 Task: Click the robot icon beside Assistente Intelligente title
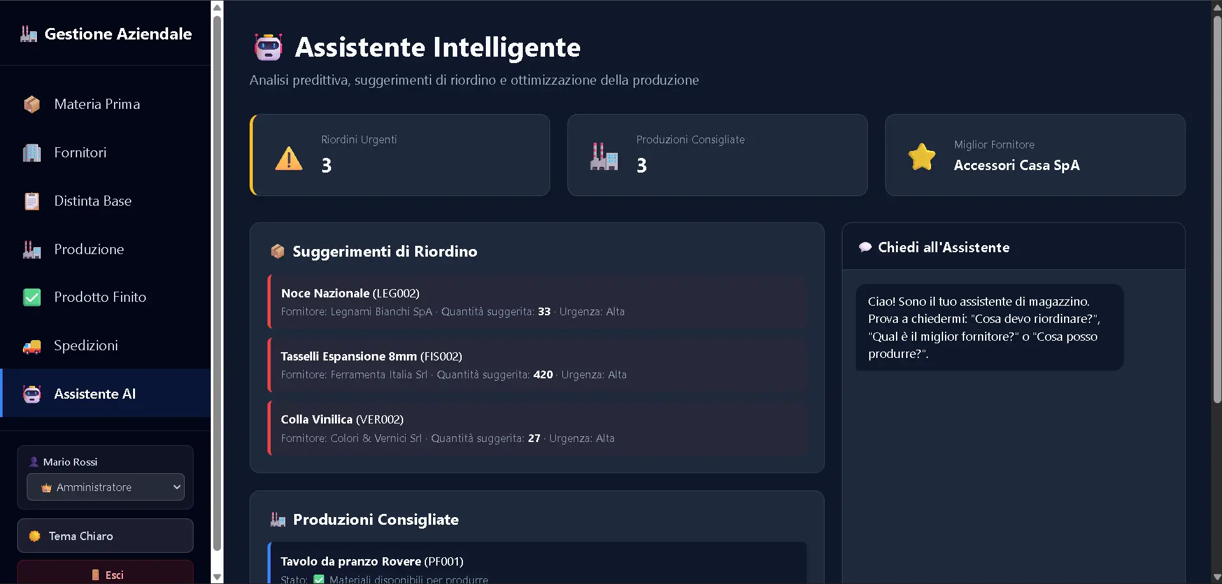(x=268, y=47)
